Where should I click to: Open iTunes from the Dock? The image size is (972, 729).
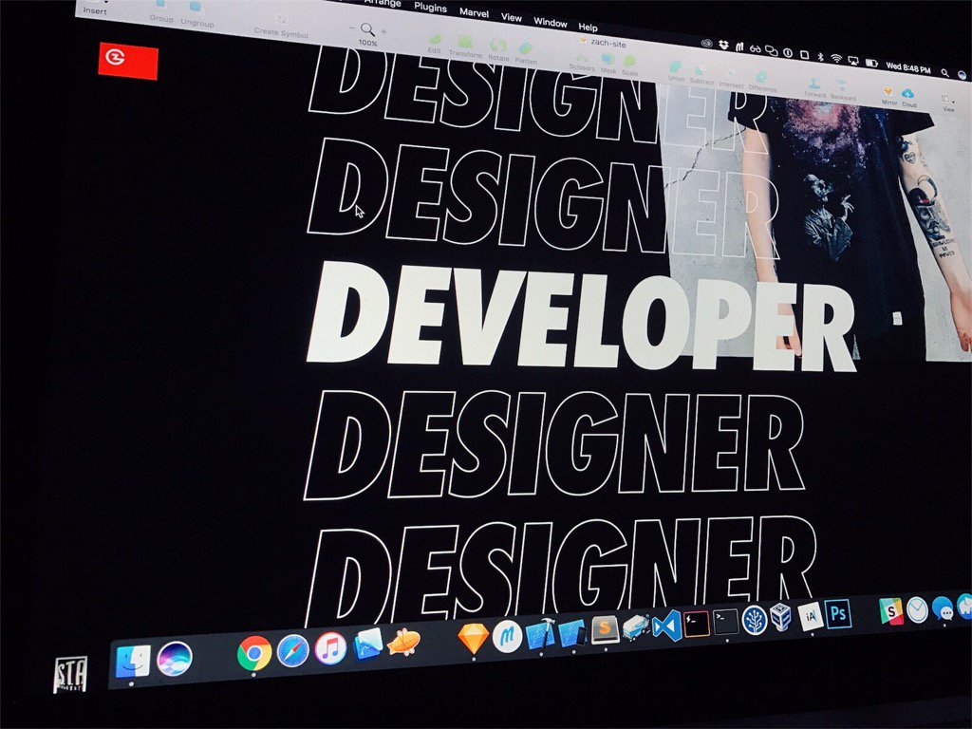[330, 647]
